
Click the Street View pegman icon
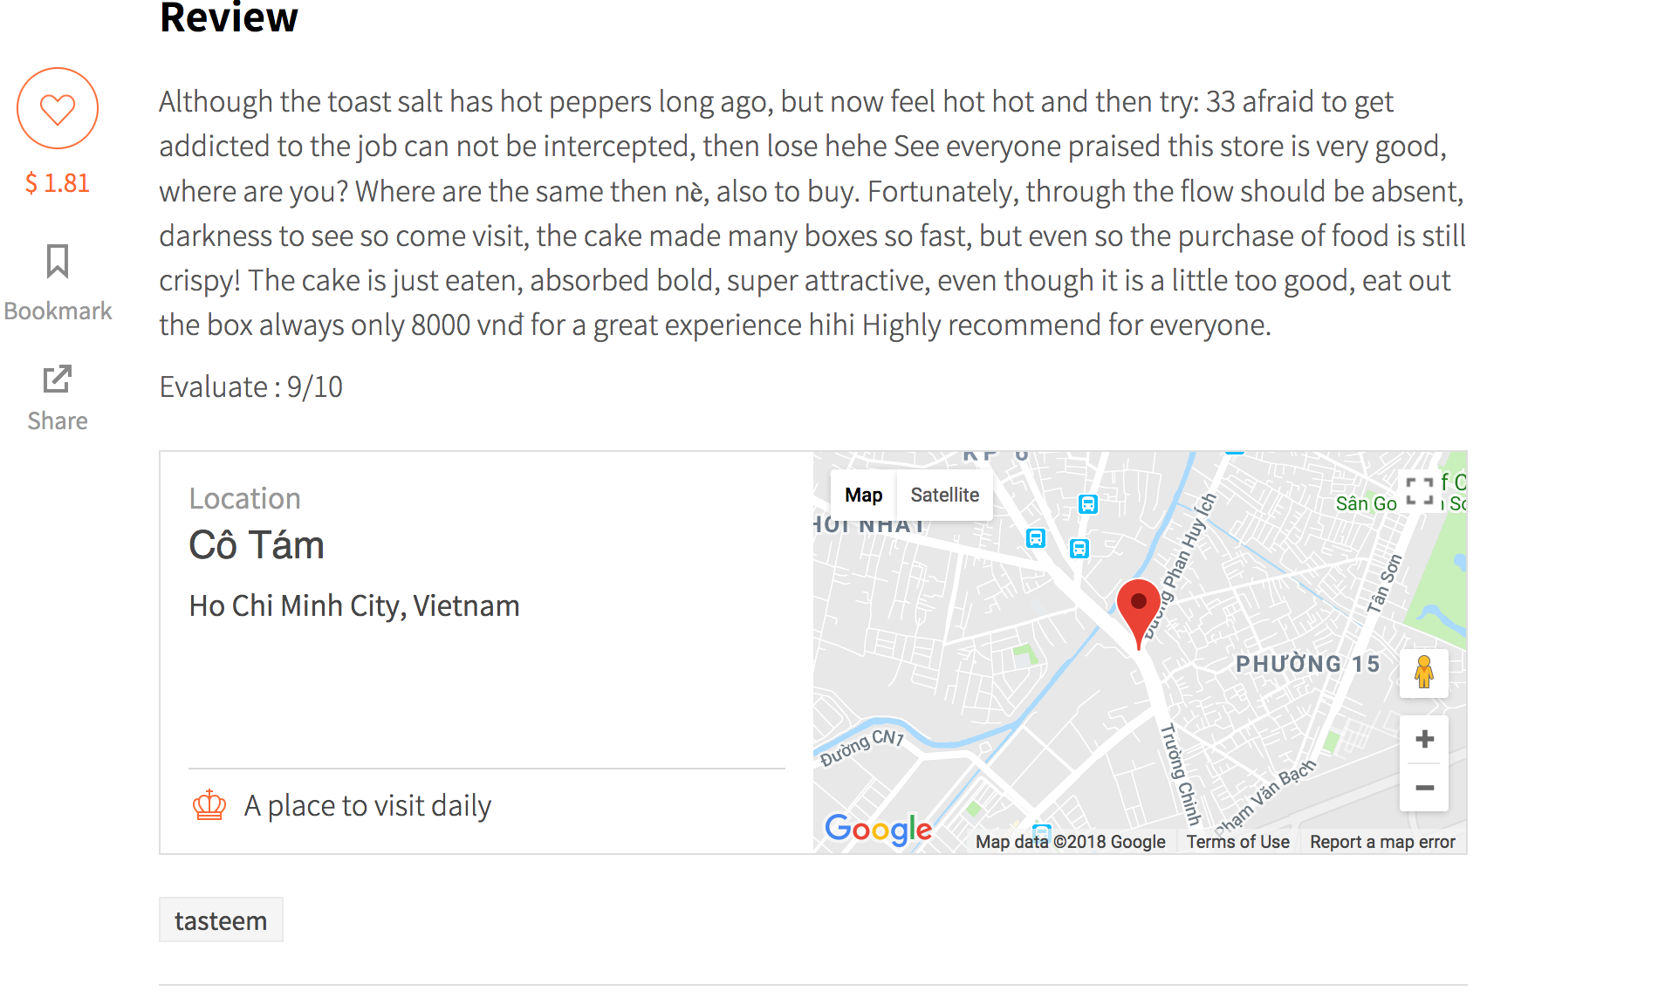click(1424, 673)
